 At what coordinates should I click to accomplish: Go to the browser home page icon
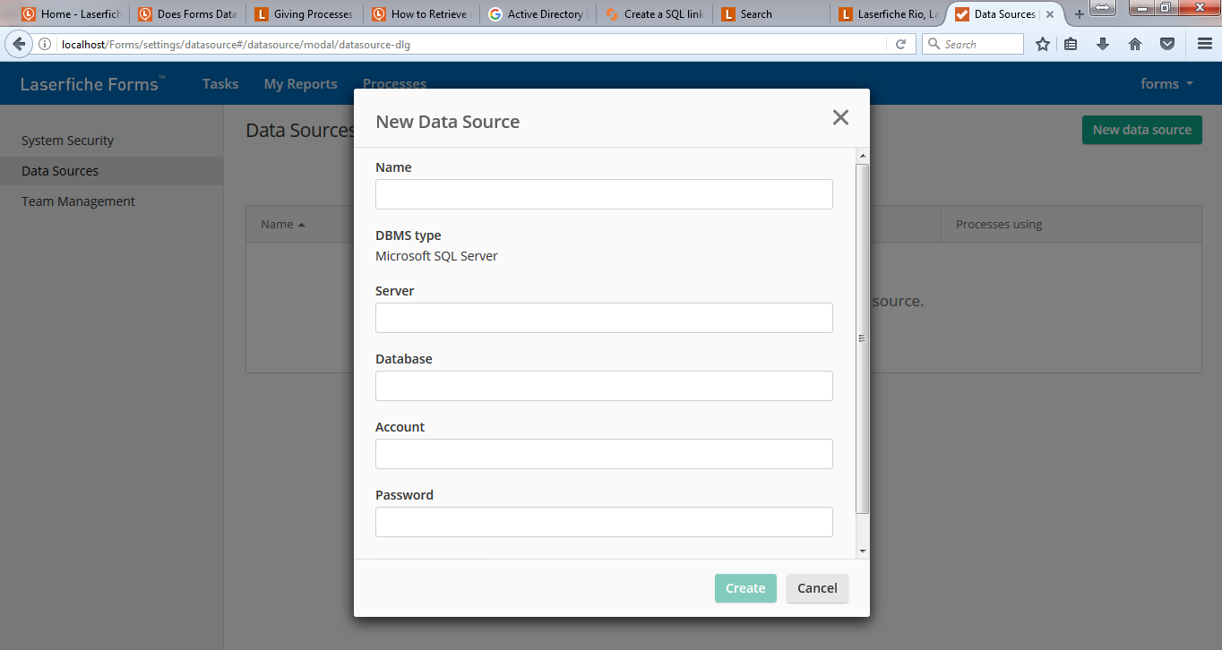tap(1135, 44)
